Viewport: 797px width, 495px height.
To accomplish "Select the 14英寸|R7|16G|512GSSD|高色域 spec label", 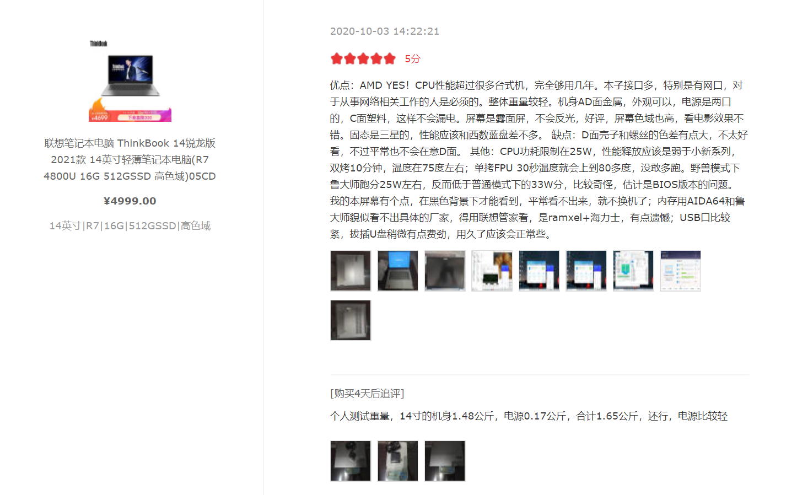I will [x=130, y=225].
